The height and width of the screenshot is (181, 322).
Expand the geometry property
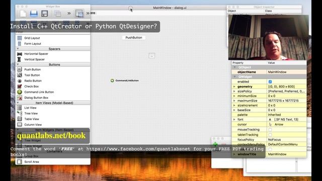click(x=234, y=86)
